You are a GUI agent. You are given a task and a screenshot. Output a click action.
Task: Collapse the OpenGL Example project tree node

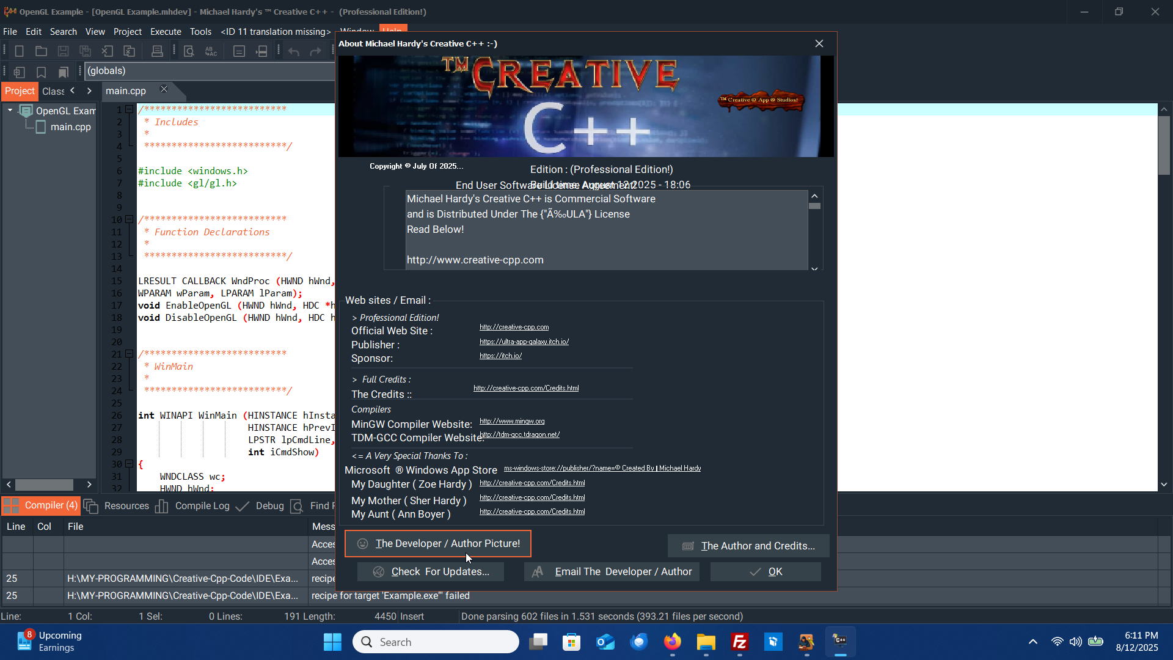[x=10, y=111]
